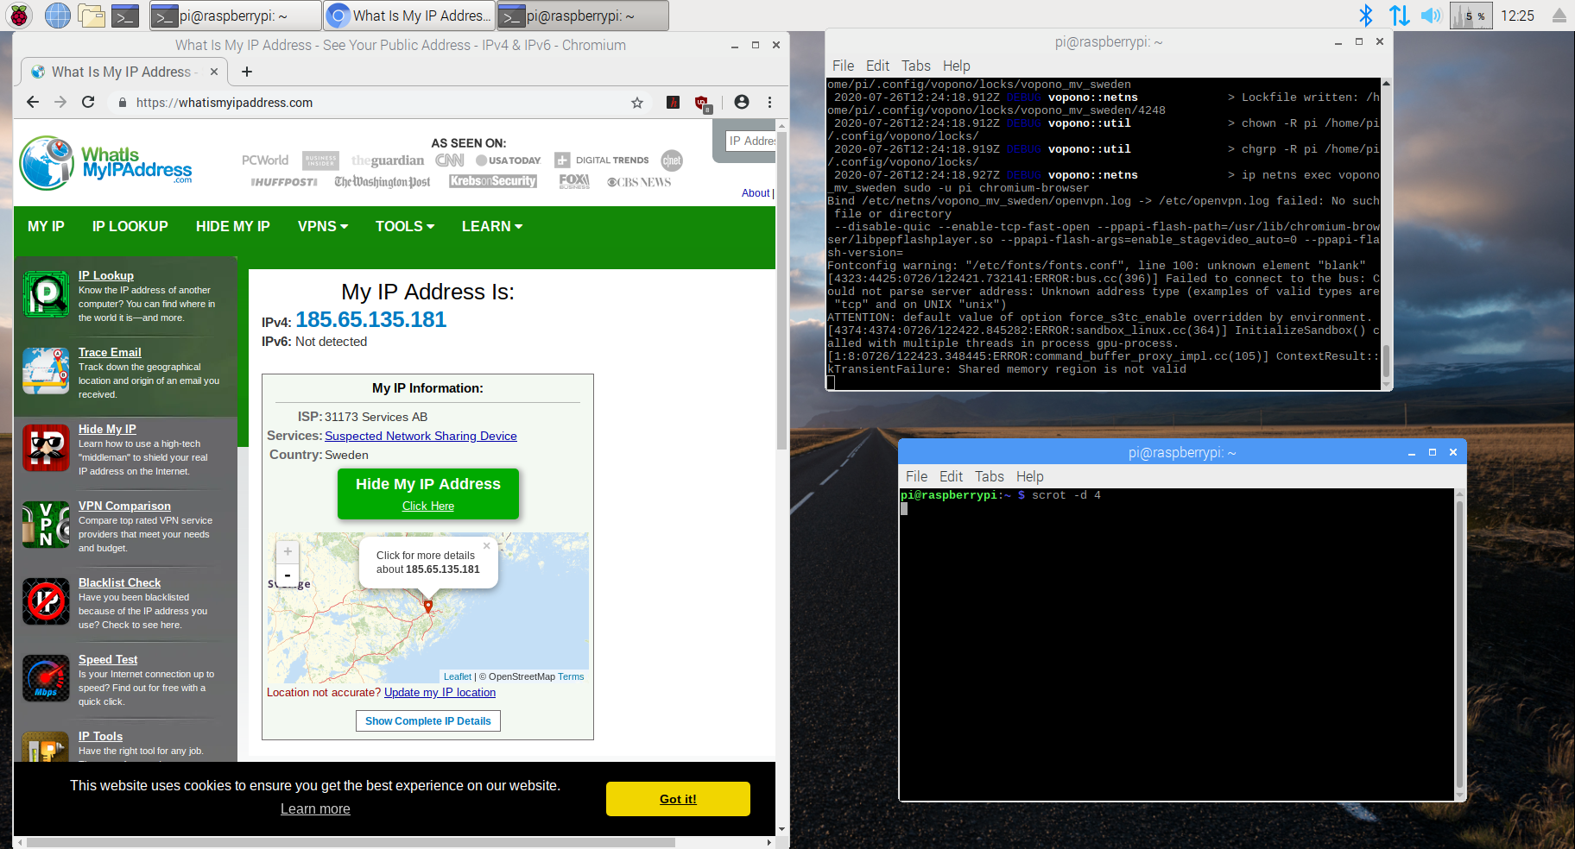The image size is (1575, 849).
Task: Click Show Complete IP Details button
Action: click(427, 721)
